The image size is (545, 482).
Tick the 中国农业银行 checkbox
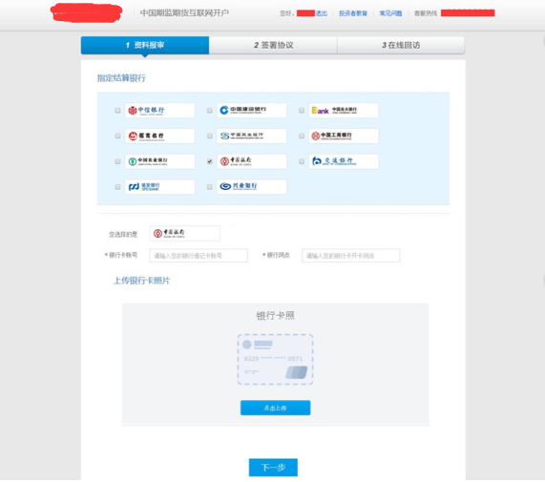117,161
